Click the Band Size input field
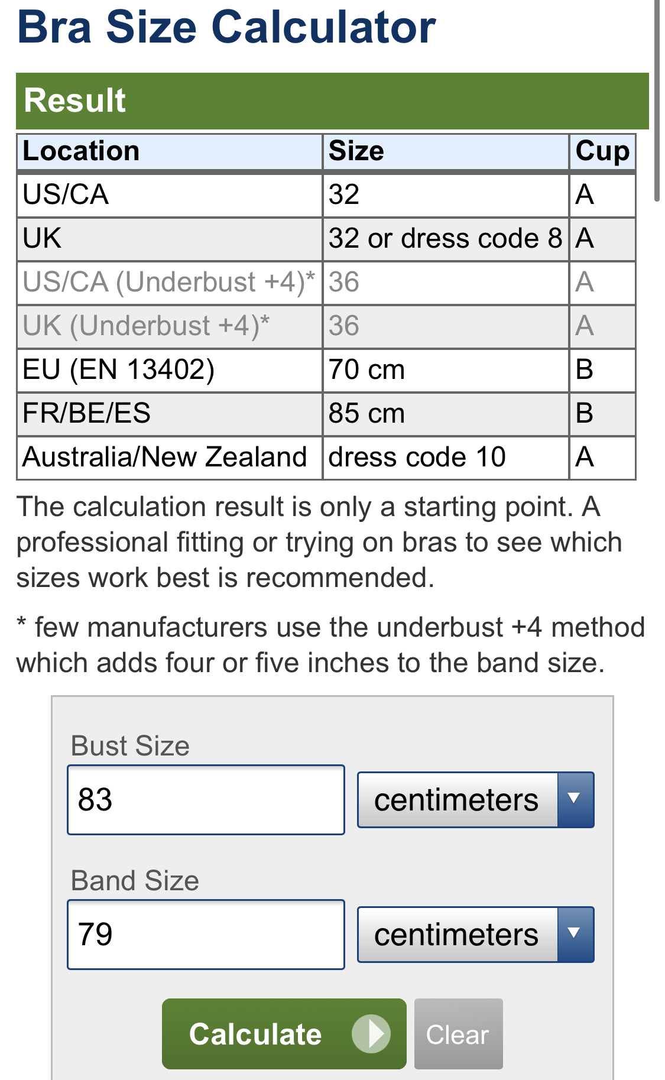This screenshot has width=665, height=1080. (x=206, y=935)
